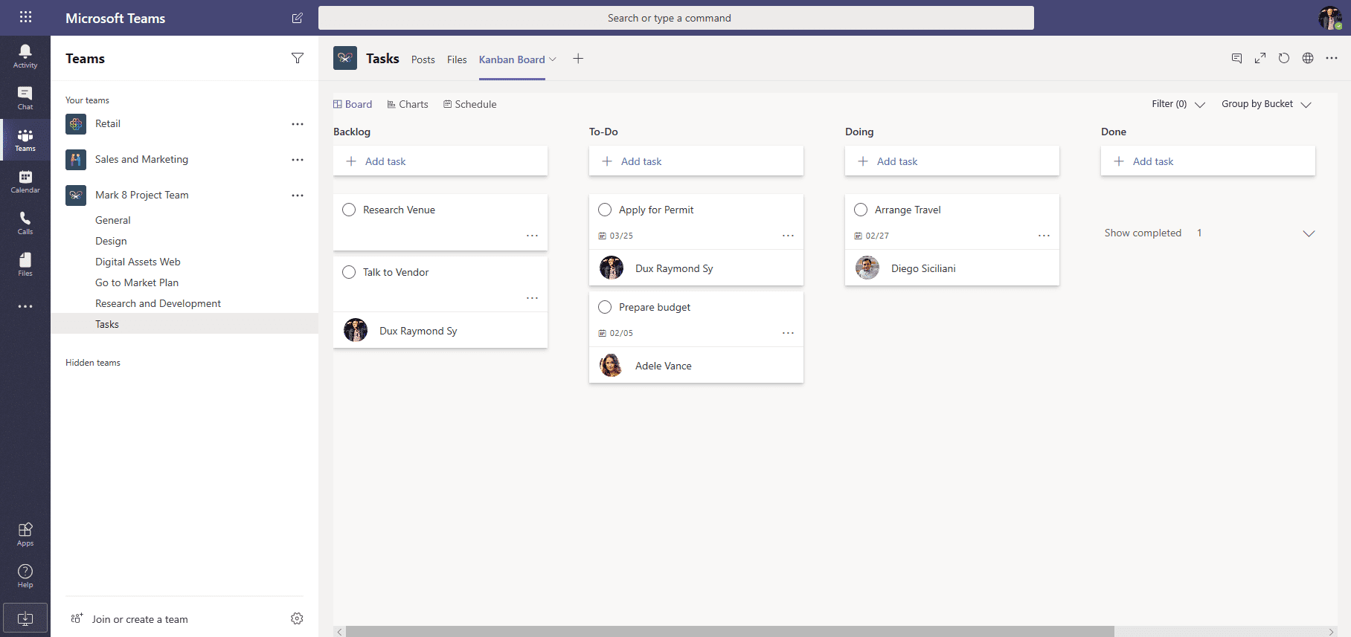The height and width of the screenshot is (637, 1351).
Task: Reload the tab with refresh icon
Action: pyautogui.click(x=1284, y=58)
